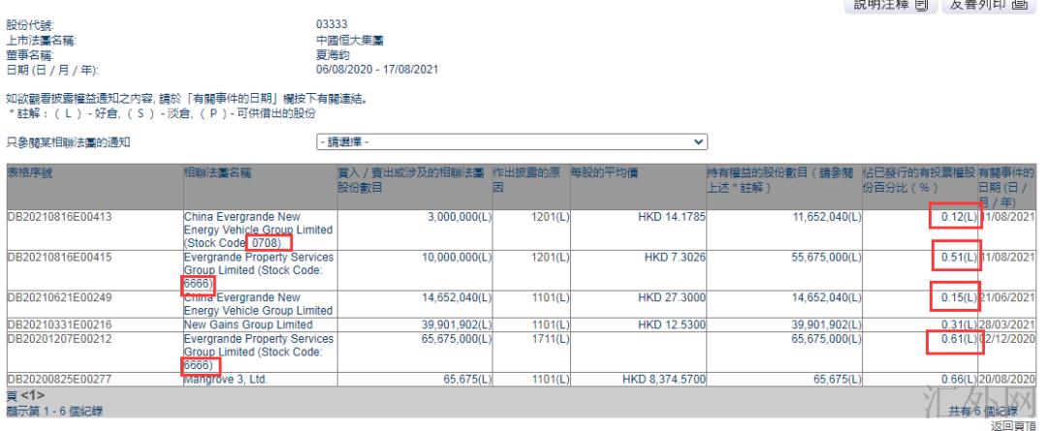1047x431 pixels.
Task: Select the Mangrove 3, Ltd. cell
Action: click(x=226, y=380)
